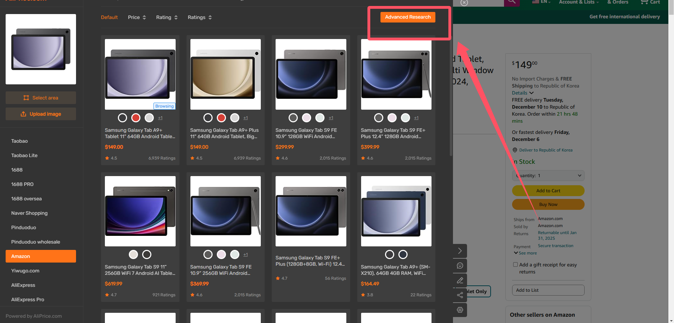
Task: Click the Amazon magnifier search icon
Action: click(512, 2)
